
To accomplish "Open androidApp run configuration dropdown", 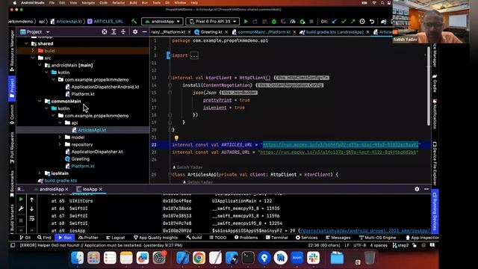I will [x=162, y=22].
